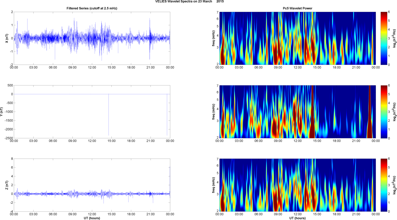This screenshot has width=397, height=220.
Task: Click 18:00 tick under top wavelet spectrogram
Action: pos(337,67)
